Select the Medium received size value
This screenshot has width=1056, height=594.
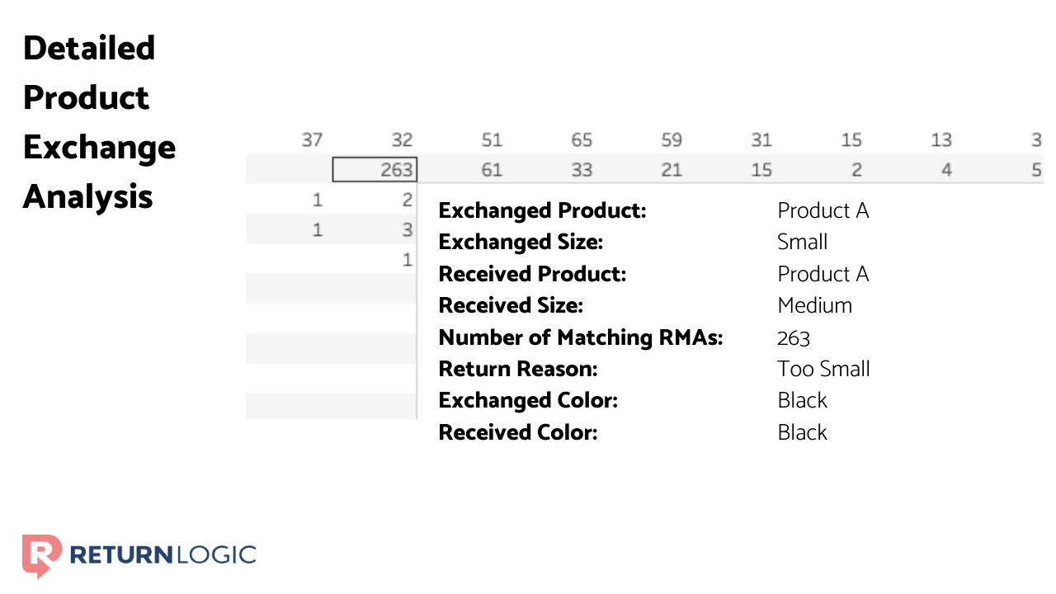(814, 305)
